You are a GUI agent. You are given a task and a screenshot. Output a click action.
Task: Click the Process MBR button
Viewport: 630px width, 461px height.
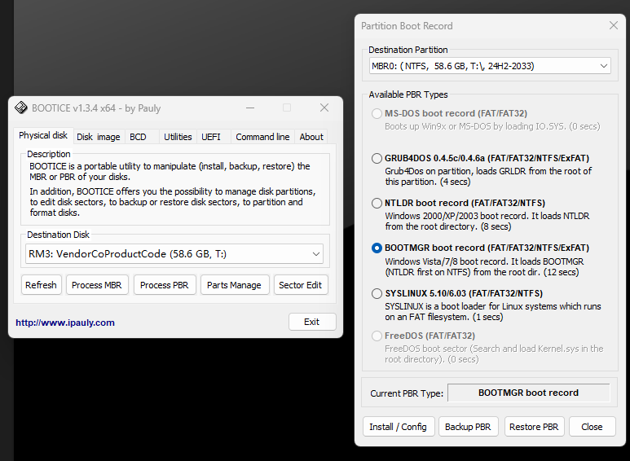click(x=97, y=285)
